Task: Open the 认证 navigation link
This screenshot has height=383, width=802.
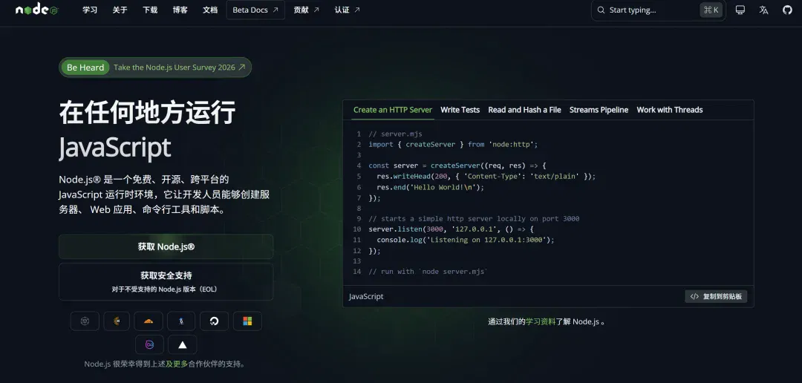Action: coord(348,10)
